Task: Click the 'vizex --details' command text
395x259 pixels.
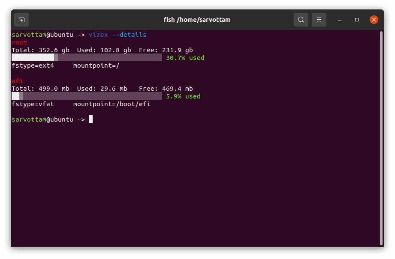Action: tap(118, 35)
